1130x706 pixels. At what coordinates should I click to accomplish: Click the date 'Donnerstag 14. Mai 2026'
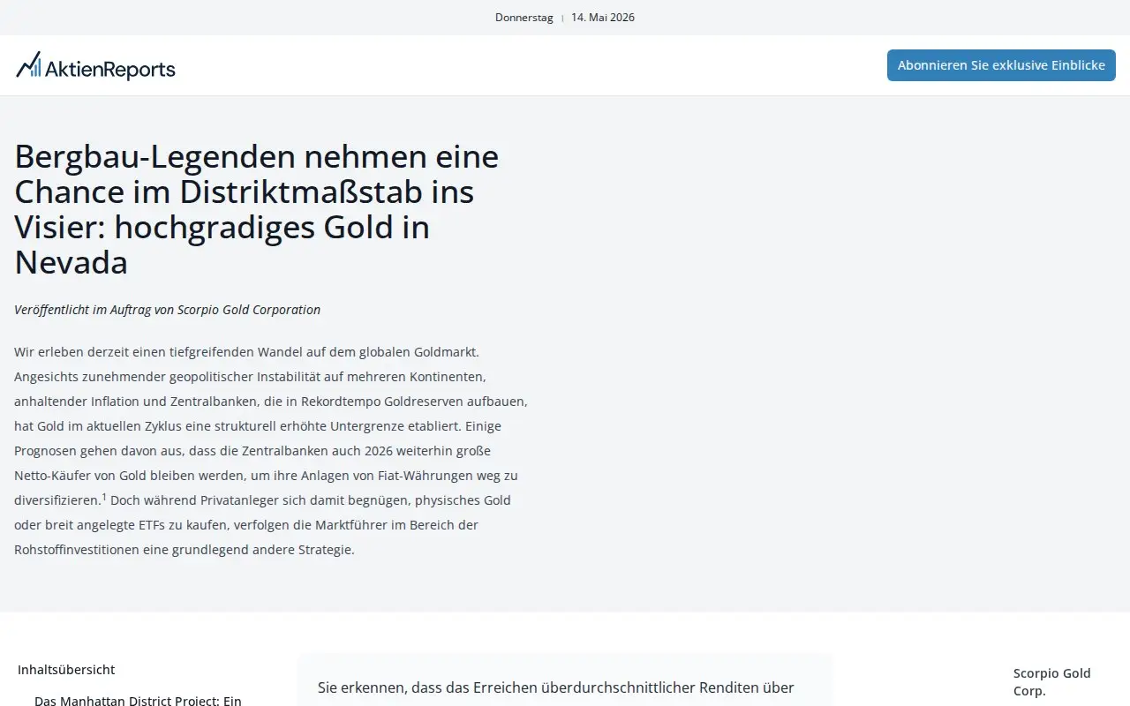point(565,18)
